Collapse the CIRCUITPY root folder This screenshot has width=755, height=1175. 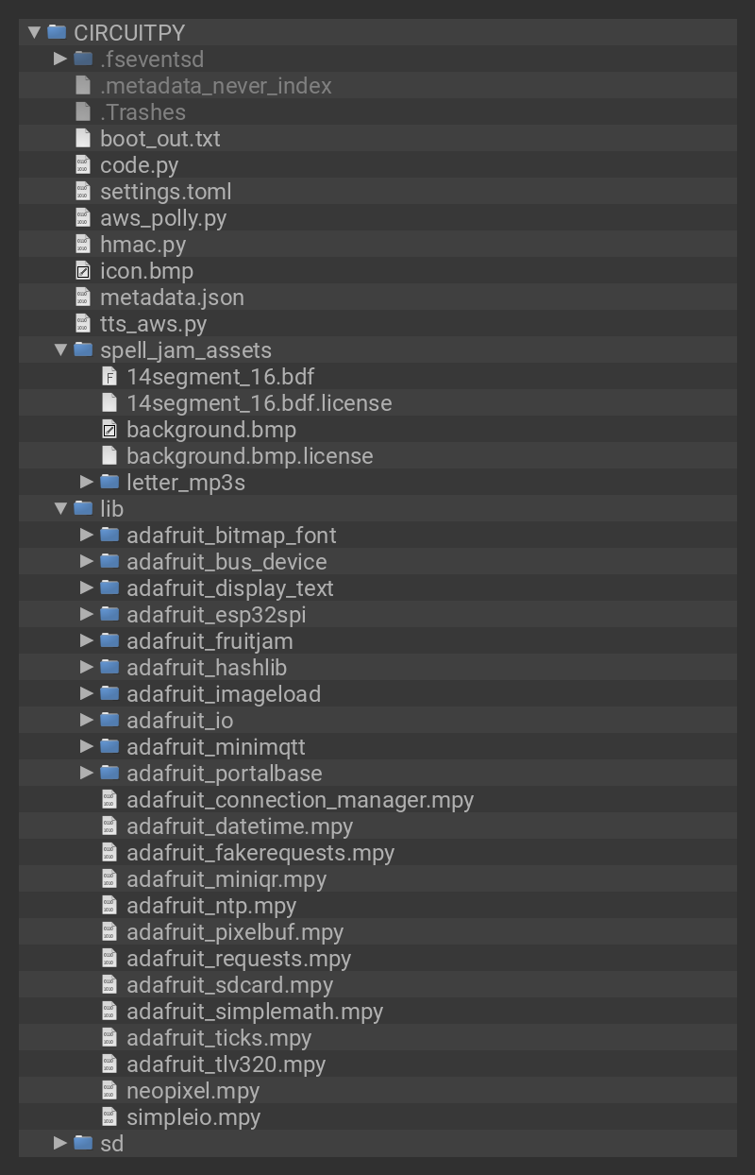(x=34, y=32)
